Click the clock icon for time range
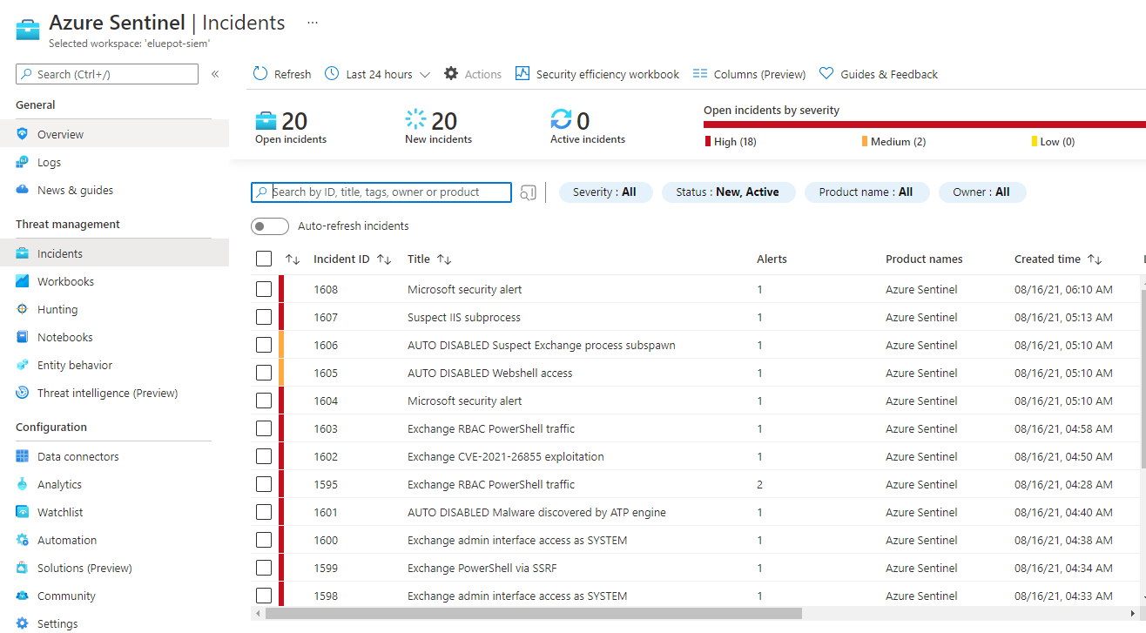The image size is (1146, 633). coord(332,74)
